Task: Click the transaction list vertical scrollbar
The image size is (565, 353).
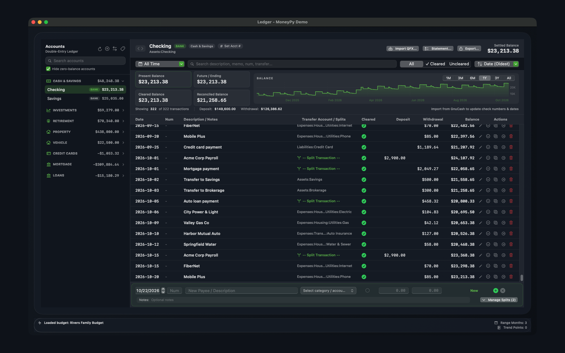Action: (522, 278)
